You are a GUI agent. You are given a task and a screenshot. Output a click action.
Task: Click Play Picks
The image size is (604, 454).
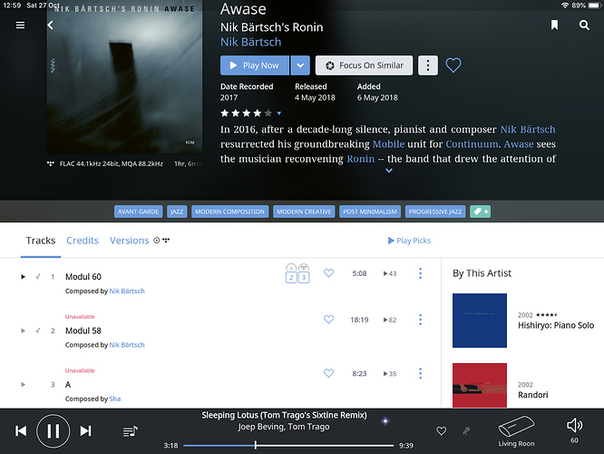409,241
